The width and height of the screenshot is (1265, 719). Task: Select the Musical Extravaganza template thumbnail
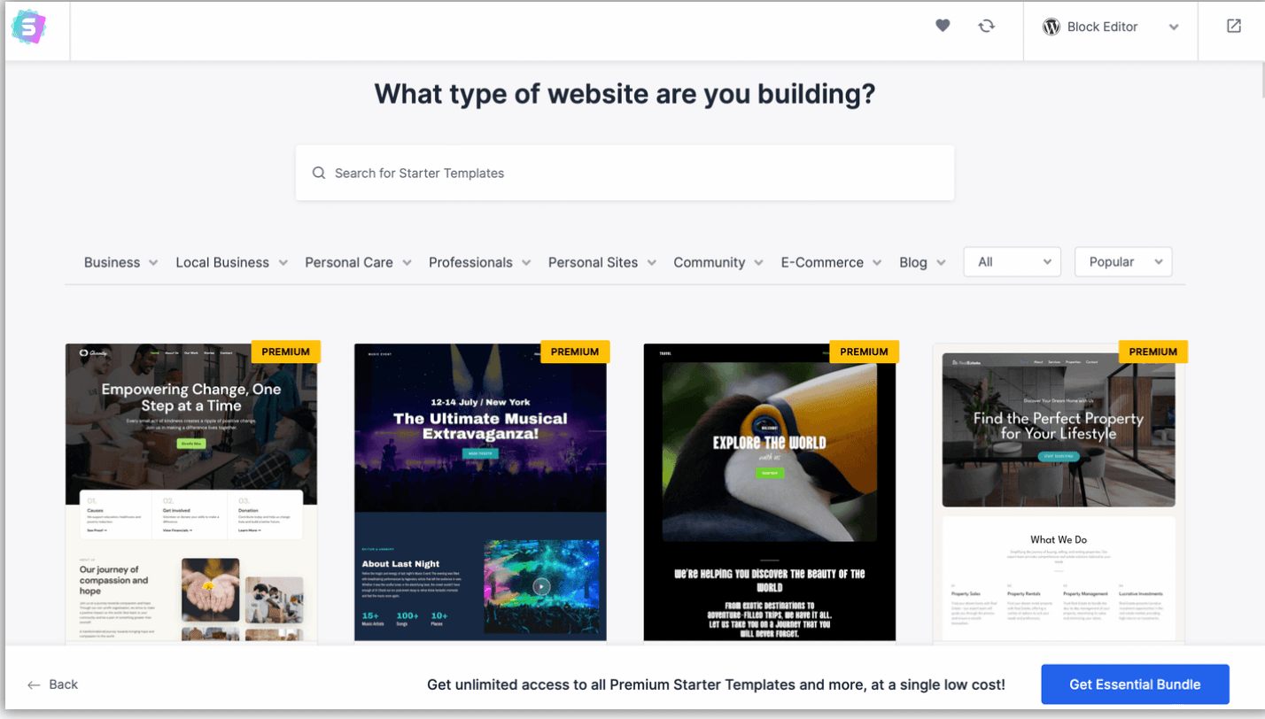click(x=480, y=492)
